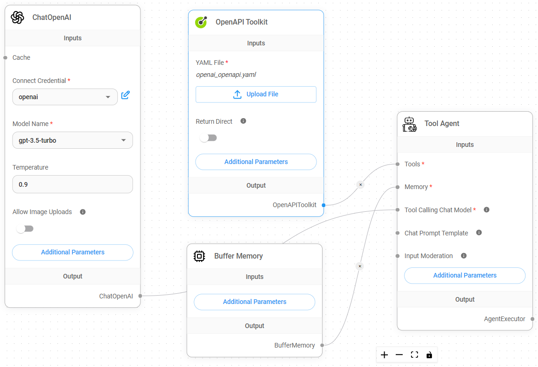Click info icon next to Input Moderation
The width and height of the screenshot is (538, 367).
pyautogui.click(x=464, y=255)
